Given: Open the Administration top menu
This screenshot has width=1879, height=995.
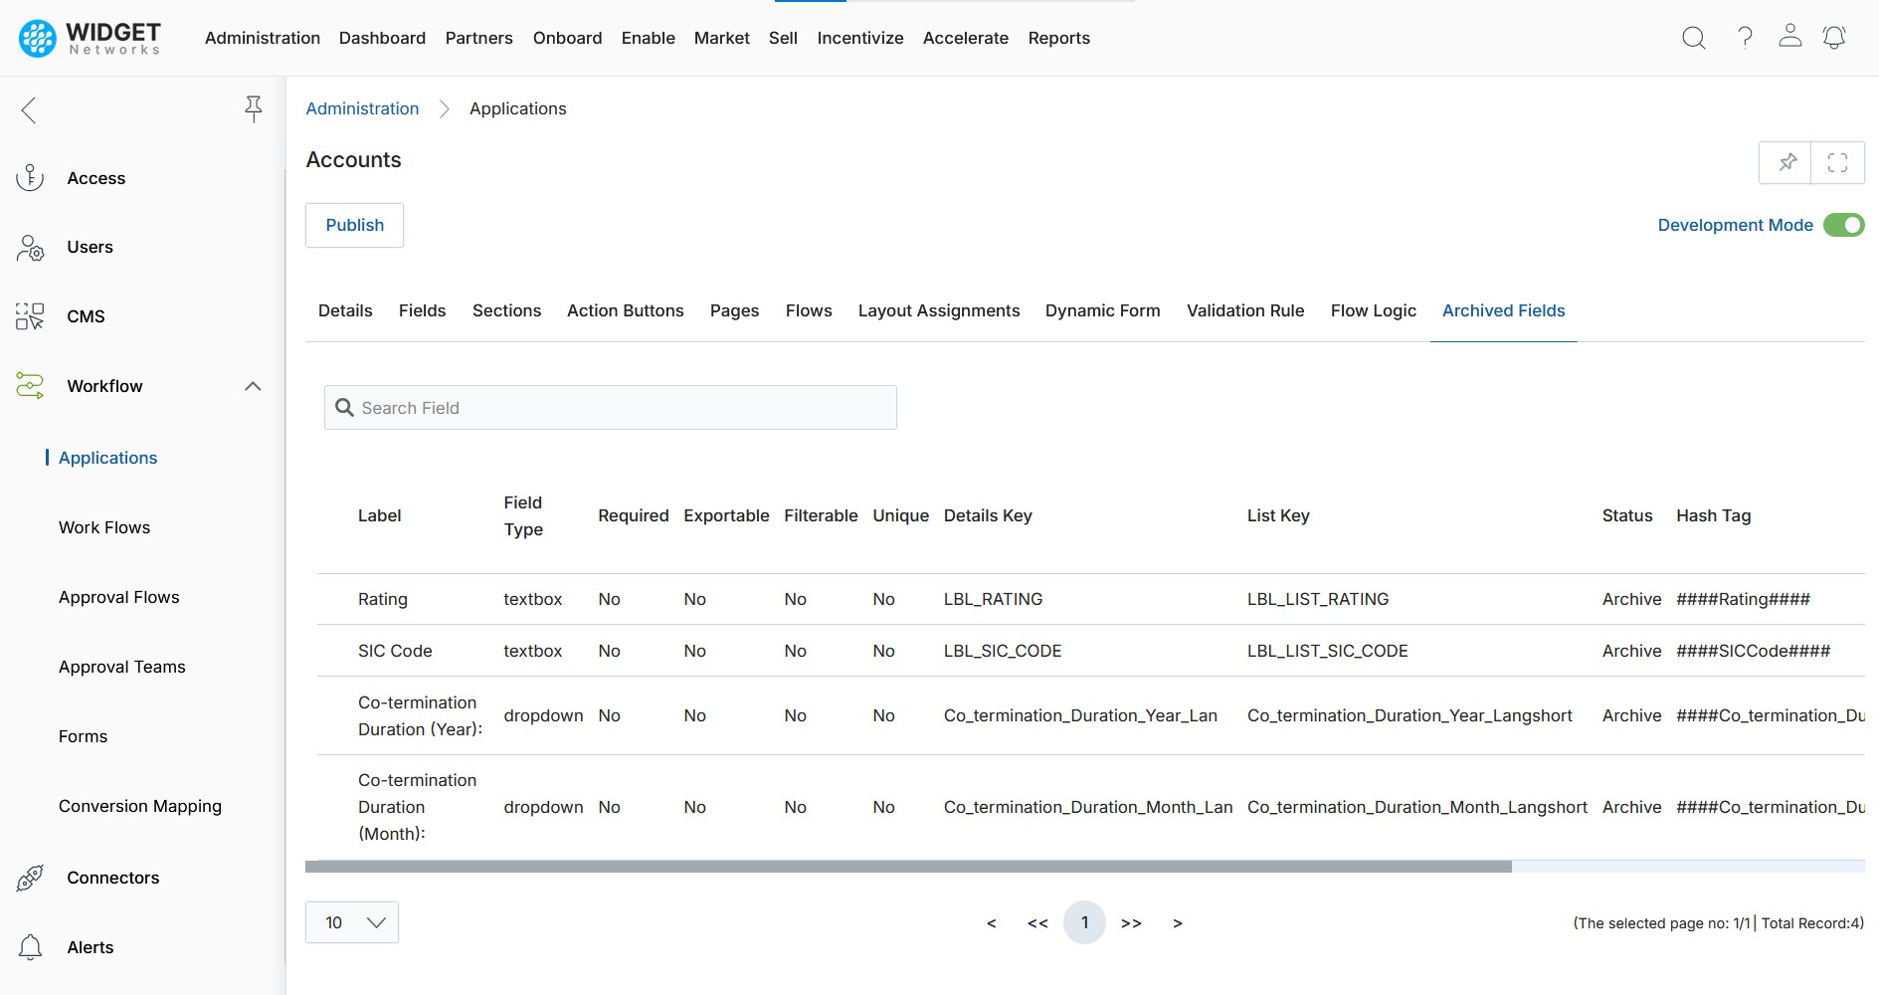Looking at the screenshot, I should pyautogui.click(x=263, y=38).
